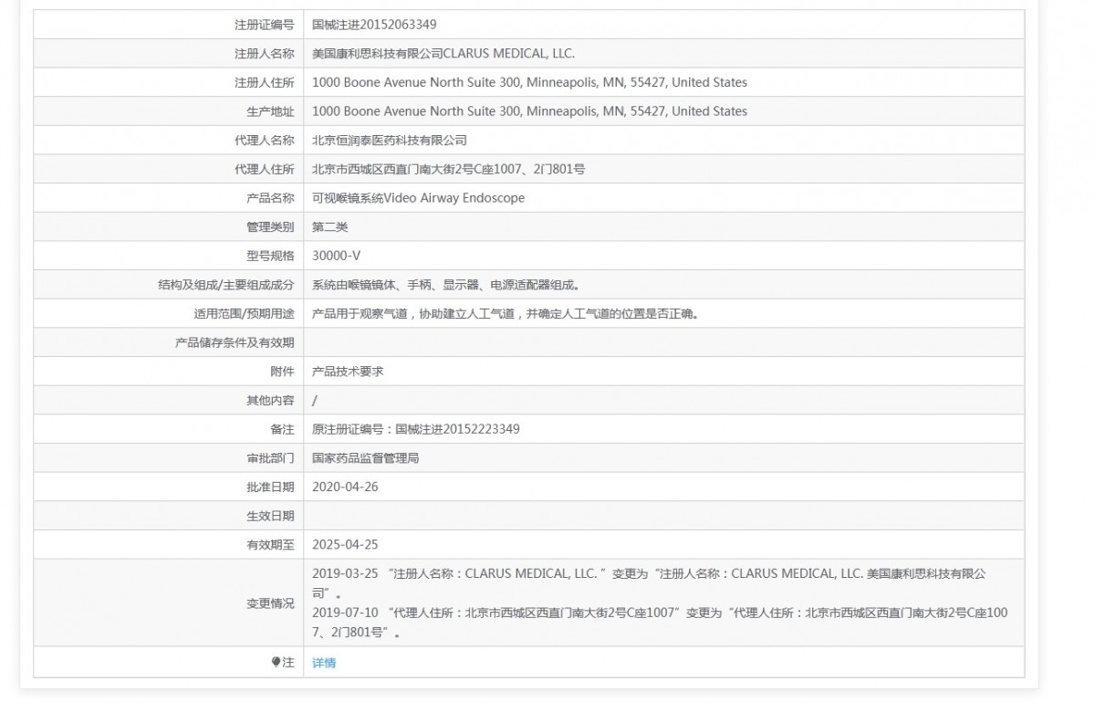Image resolution: width=1095 pixels, height=713 pixels.
Task: Select registrant name 美国康利思科技有限公司CLARUS MEDICAL, LLC.
Action: [x=443, y=54]
